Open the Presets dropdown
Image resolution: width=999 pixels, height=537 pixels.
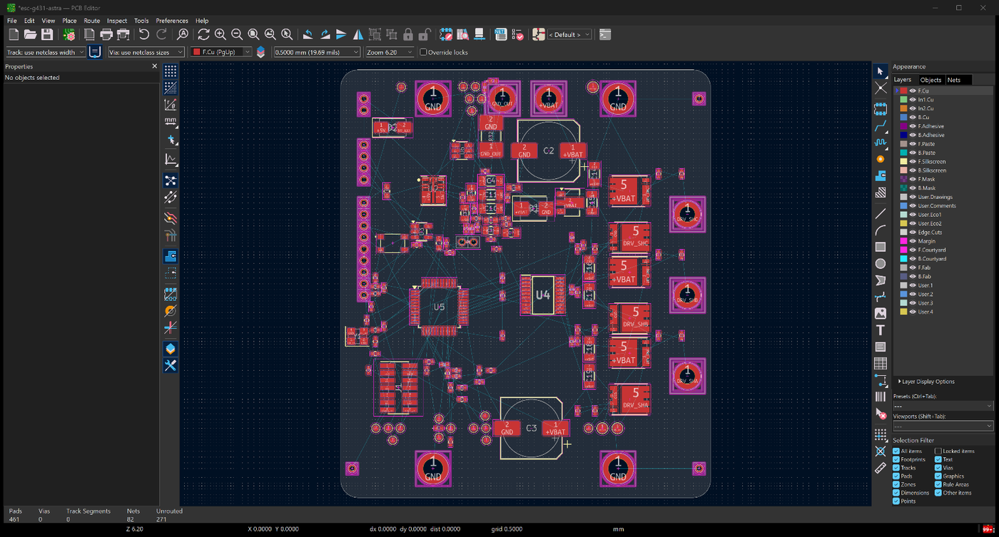pos(943,406)
